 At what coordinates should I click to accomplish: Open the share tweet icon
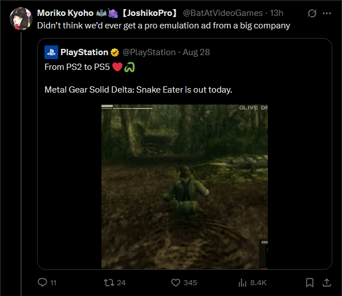(x=327, y=282)
